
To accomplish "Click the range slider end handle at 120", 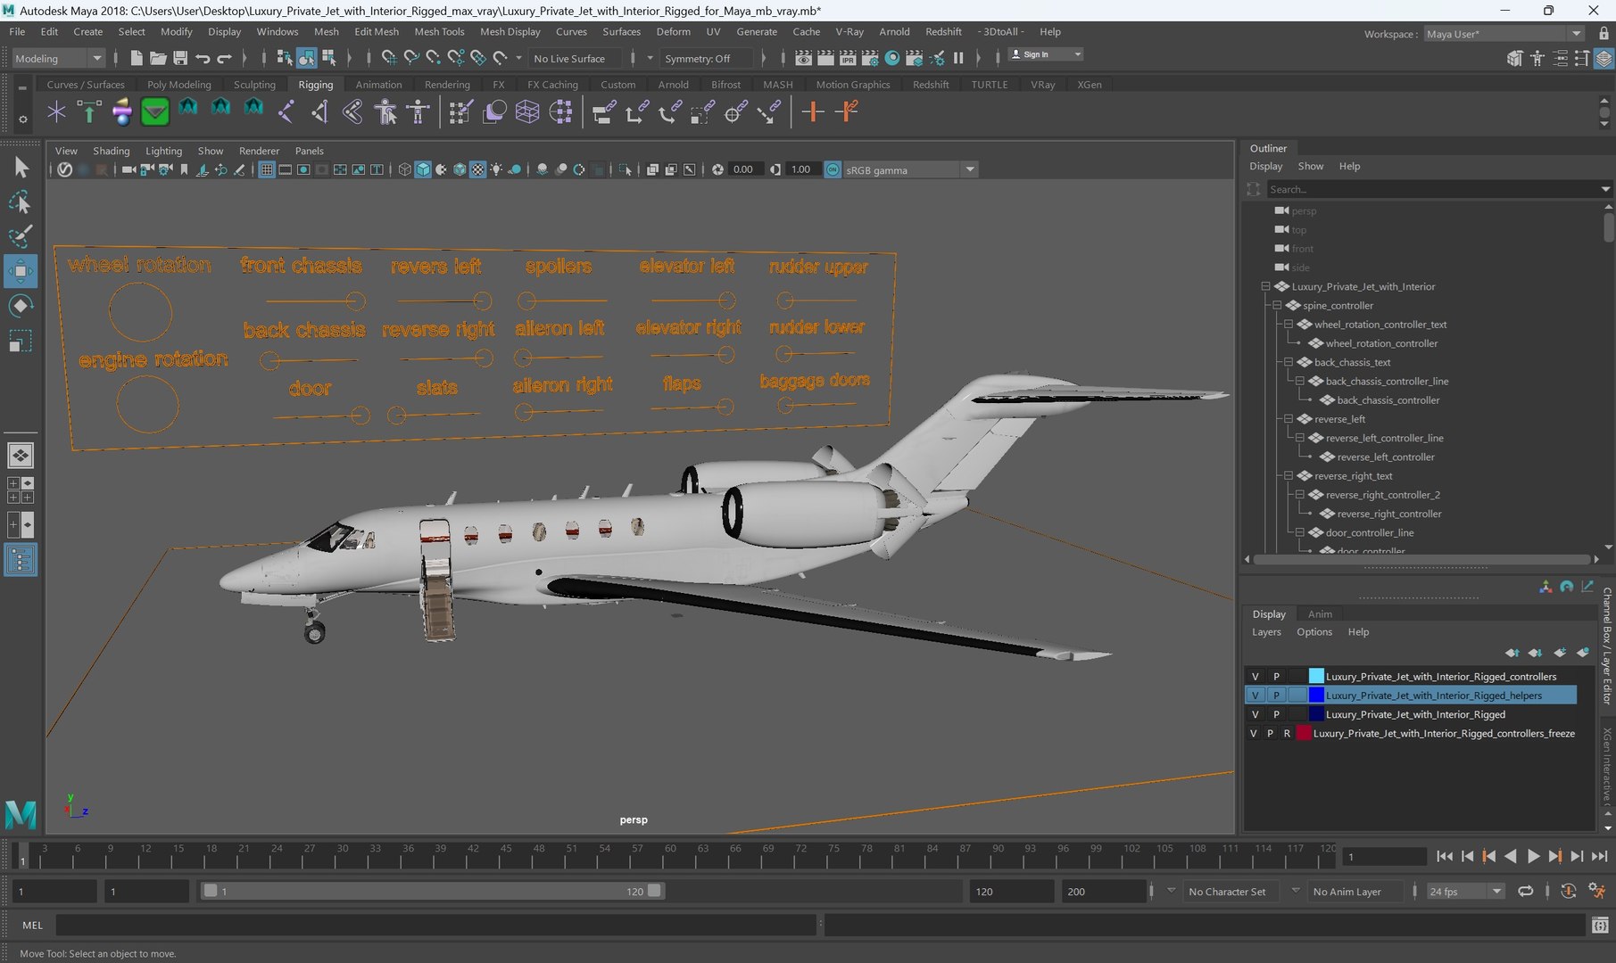I will point(654,891).
